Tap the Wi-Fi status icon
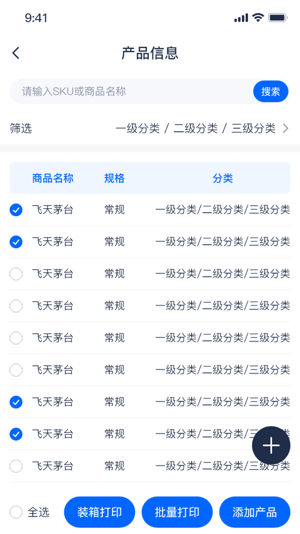This screenshot has width=300, height=534. (258, 18)
